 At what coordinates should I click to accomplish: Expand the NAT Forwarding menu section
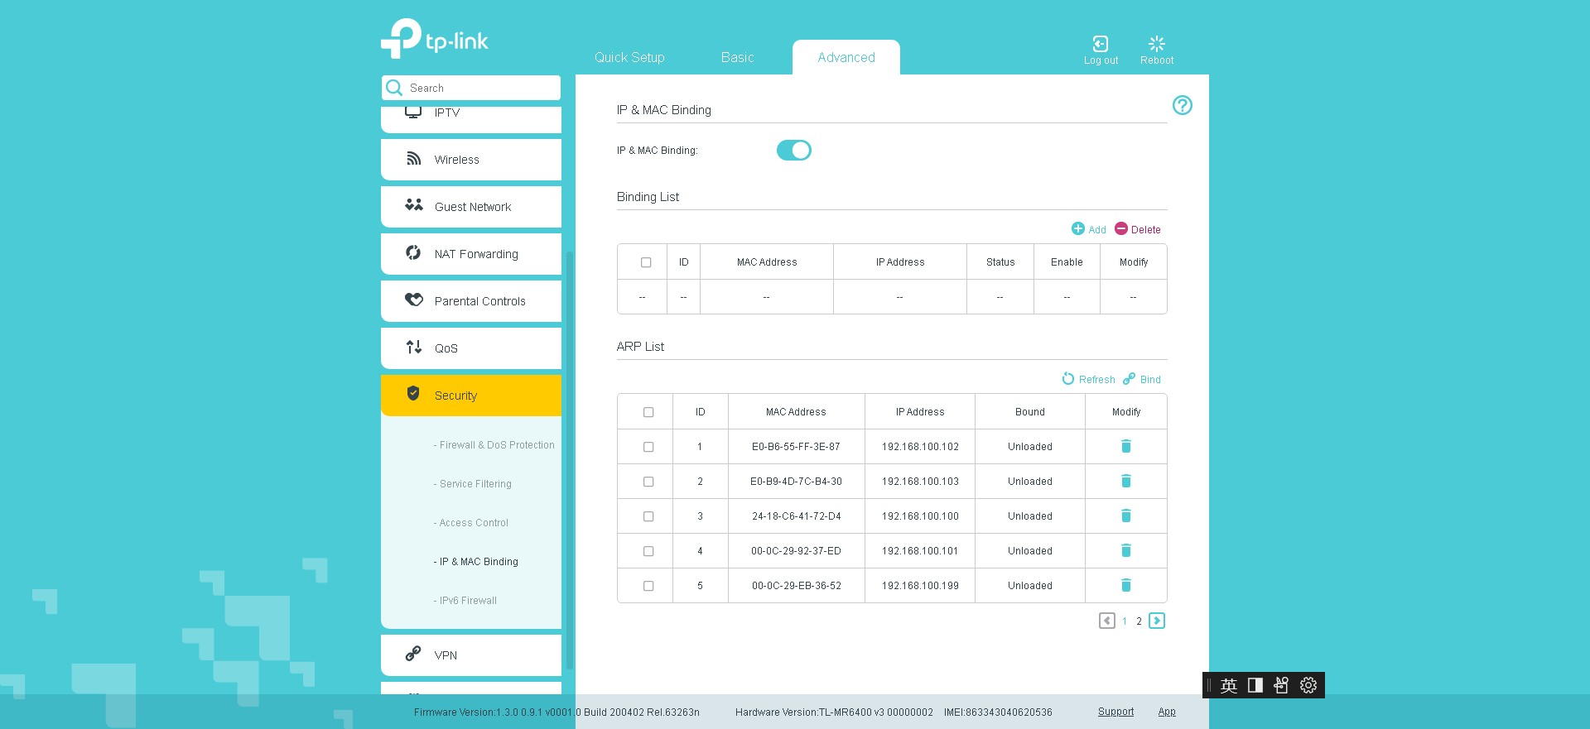pyautogui.click(x=471, y=254)
